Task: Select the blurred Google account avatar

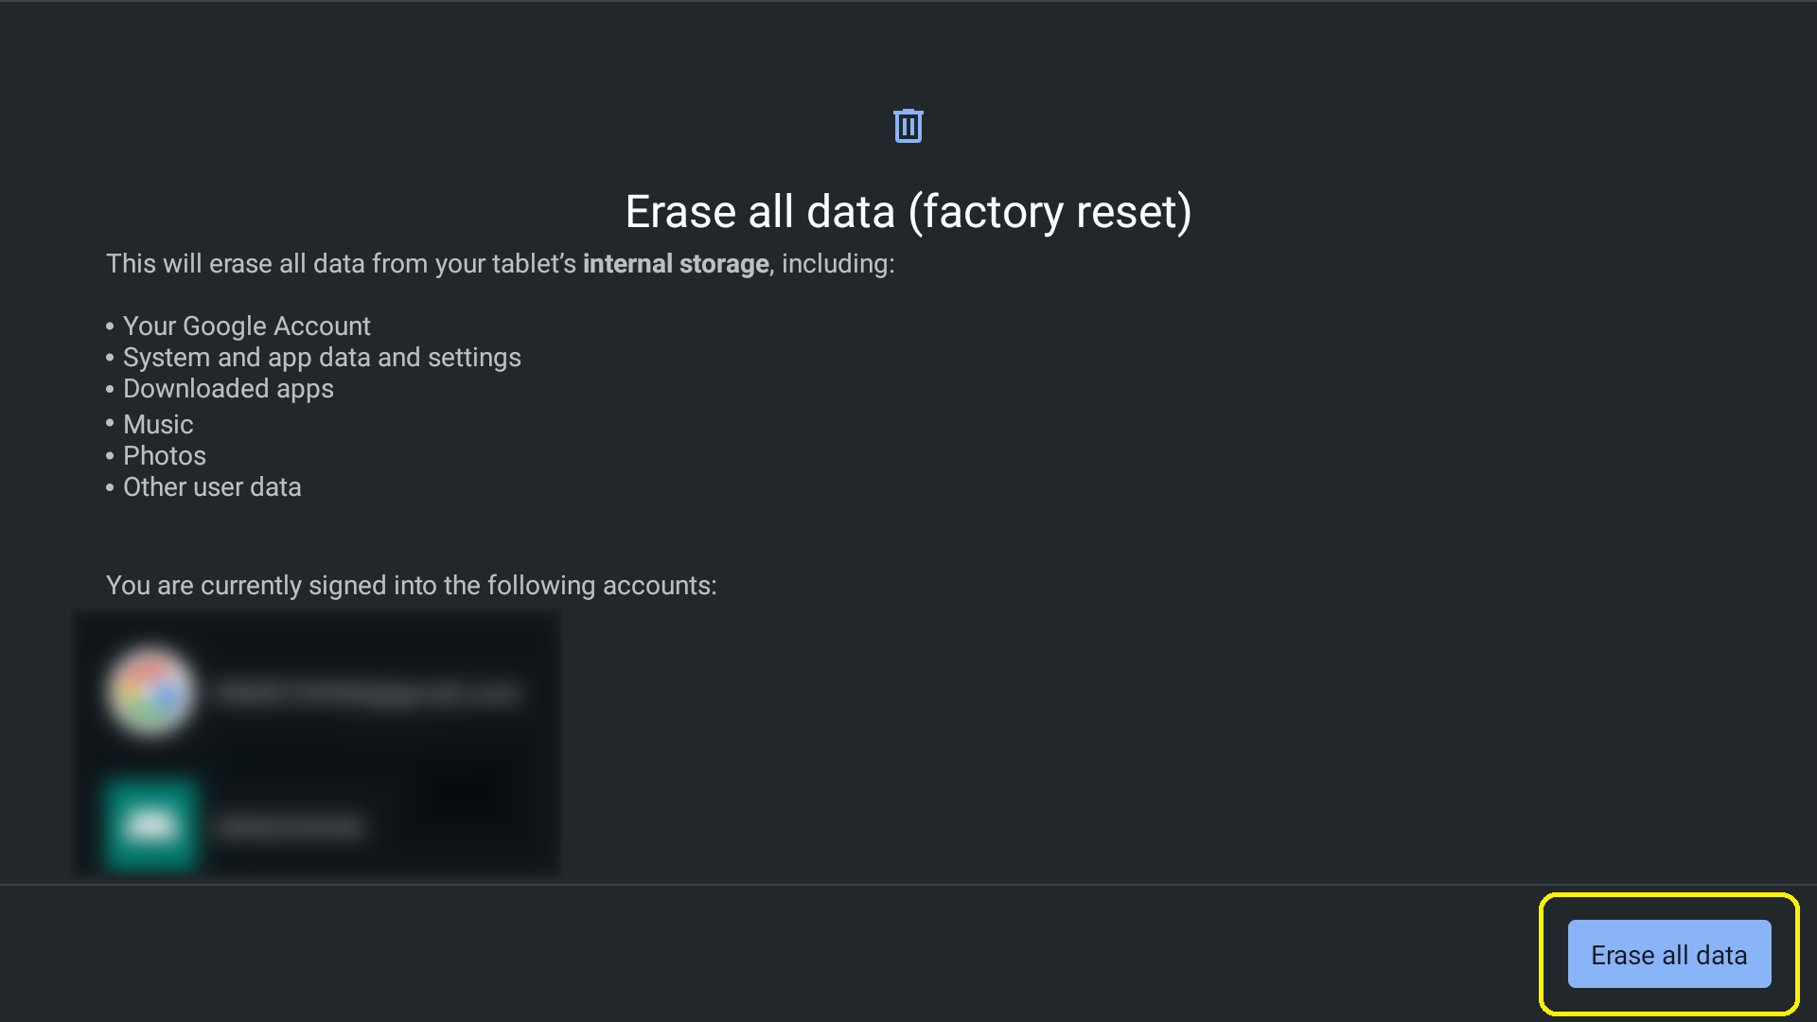Action: tap(151, 693)
